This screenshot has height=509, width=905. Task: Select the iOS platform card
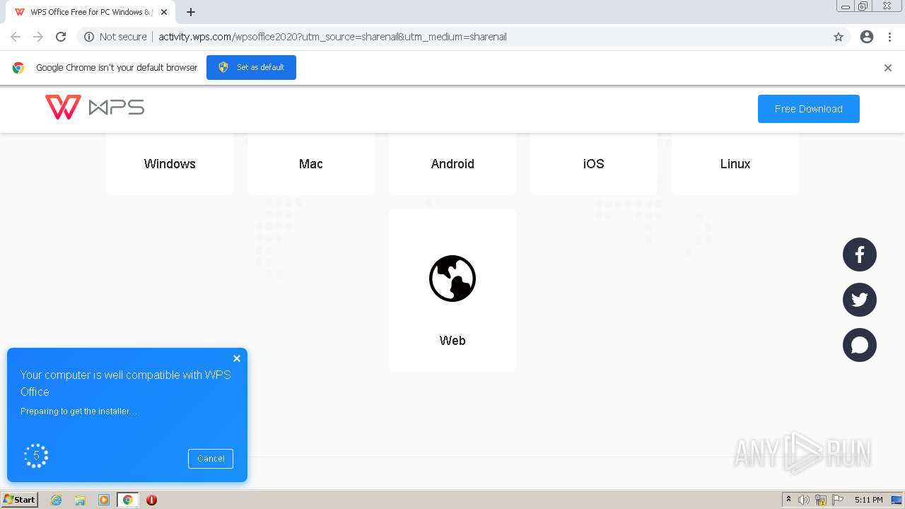pos(594,163)
